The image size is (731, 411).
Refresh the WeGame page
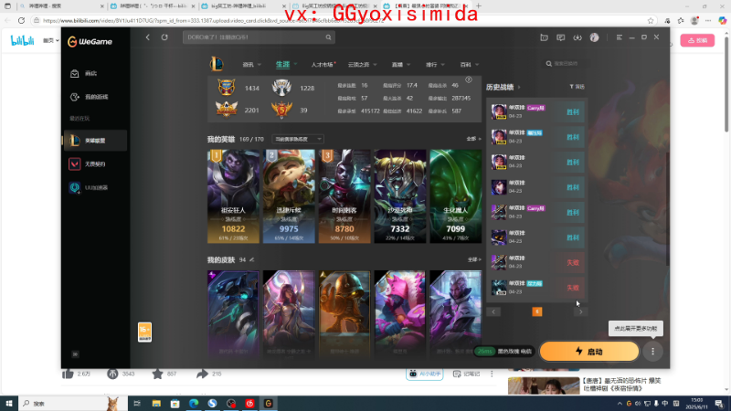click(164, 37)
